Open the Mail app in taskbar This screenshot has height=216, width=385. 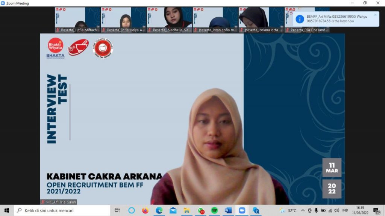[173, 210]
